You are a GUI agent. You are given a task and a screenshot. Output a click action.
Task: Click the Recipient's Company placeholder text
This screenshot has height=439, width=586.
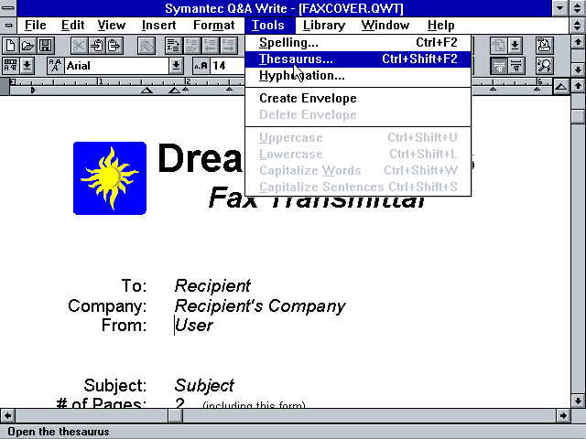pos(260,306)
